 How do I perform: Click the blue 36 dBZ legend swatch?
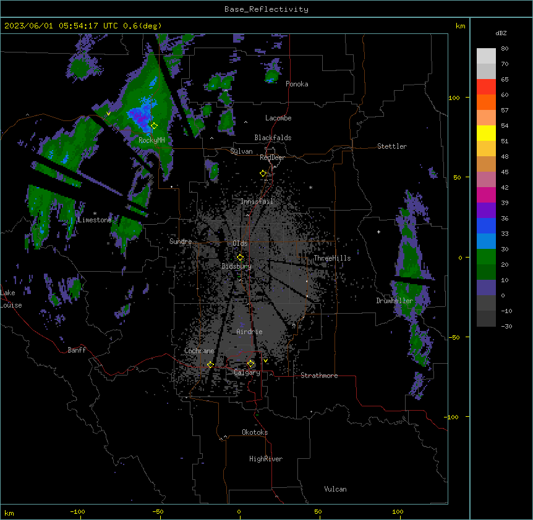click(486, 225)
